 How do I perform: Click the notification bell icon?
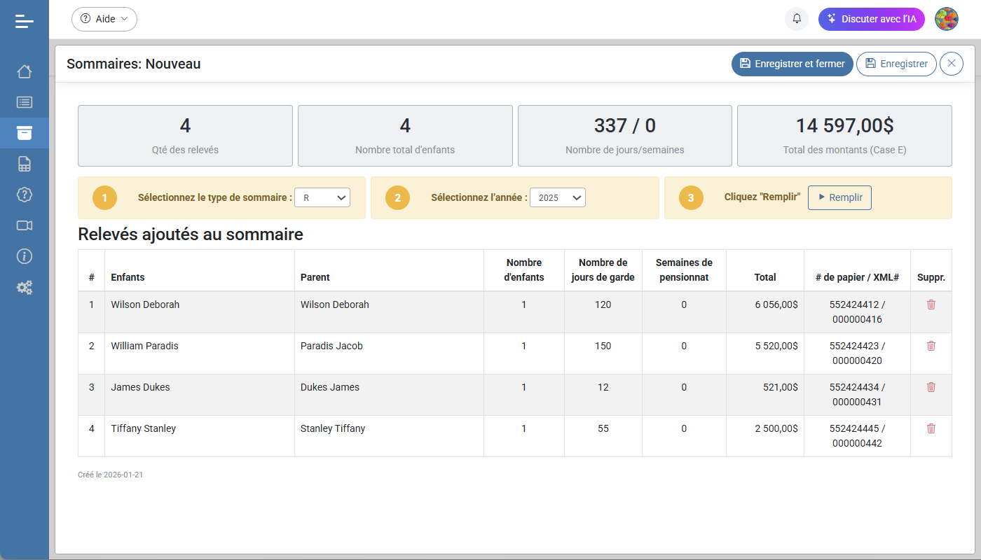point(796,19)
